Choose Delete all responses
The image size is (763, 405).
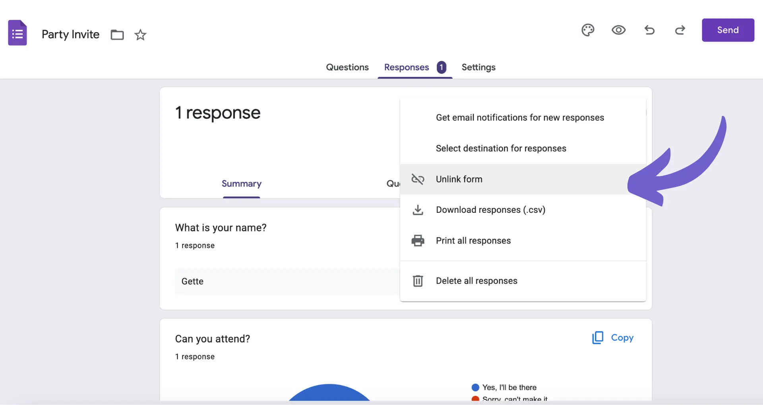pyautogui.click(x=523, y=281)
